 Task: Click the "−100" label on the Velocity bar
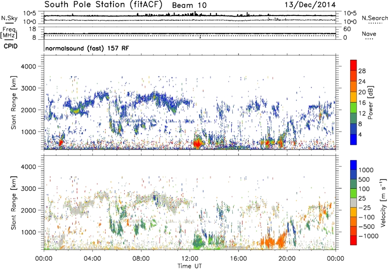[x=367, y=217]
